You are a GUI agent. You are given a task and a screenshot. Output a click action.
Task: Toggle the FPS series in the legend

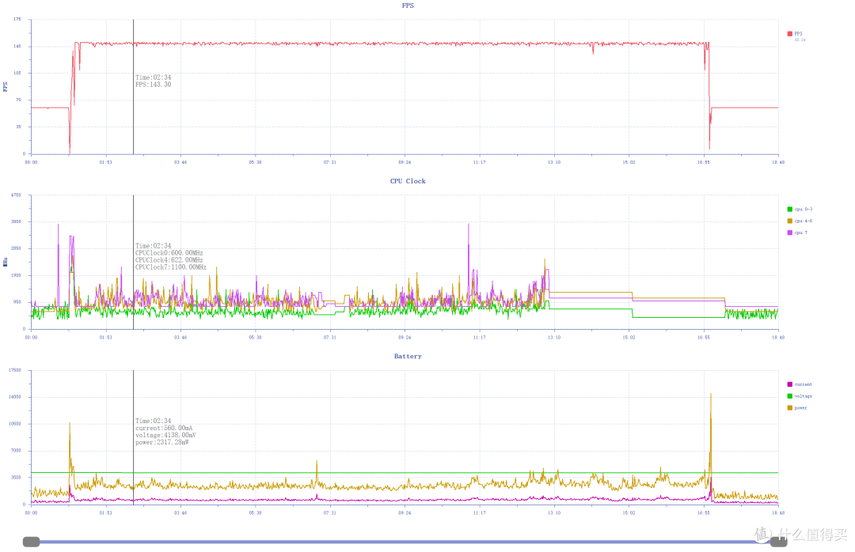click(795, 34)
